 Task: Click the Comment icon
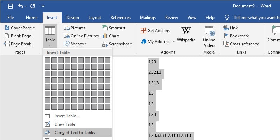275,30
